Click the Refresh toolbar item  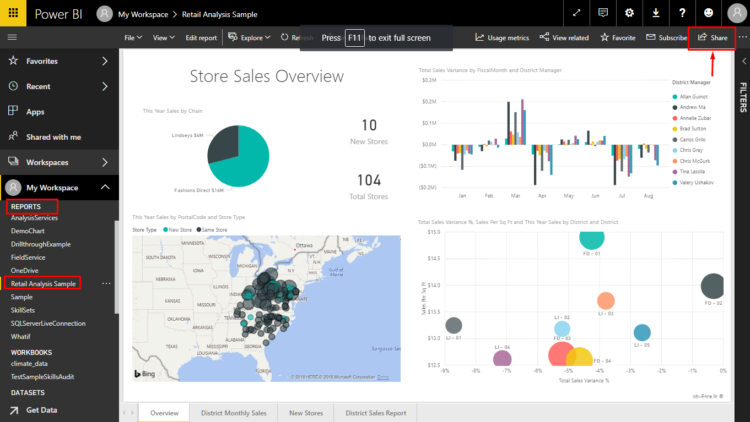tap(296, 37)
